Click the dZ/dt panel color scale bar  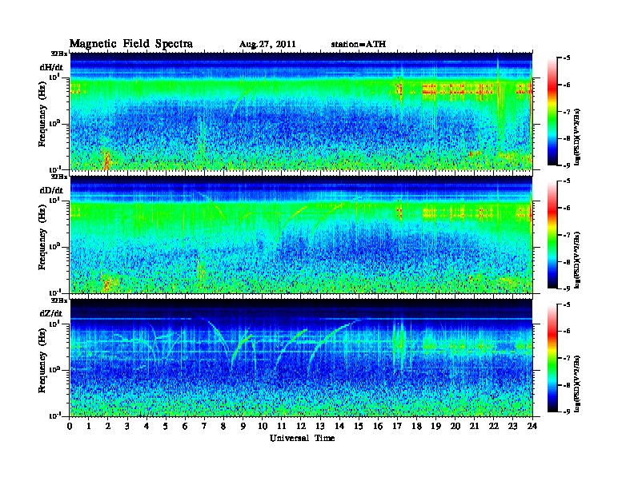click(x=552, y=358)
